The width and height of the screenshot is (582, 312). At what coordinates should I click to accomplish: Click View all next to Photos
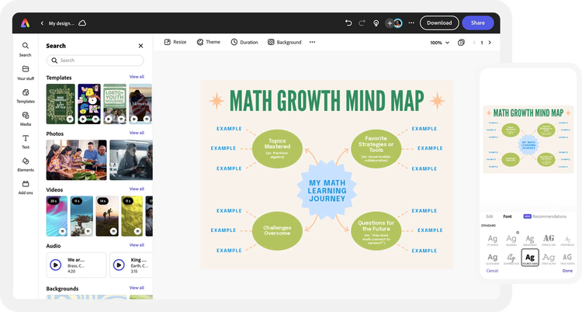(137, 133)
